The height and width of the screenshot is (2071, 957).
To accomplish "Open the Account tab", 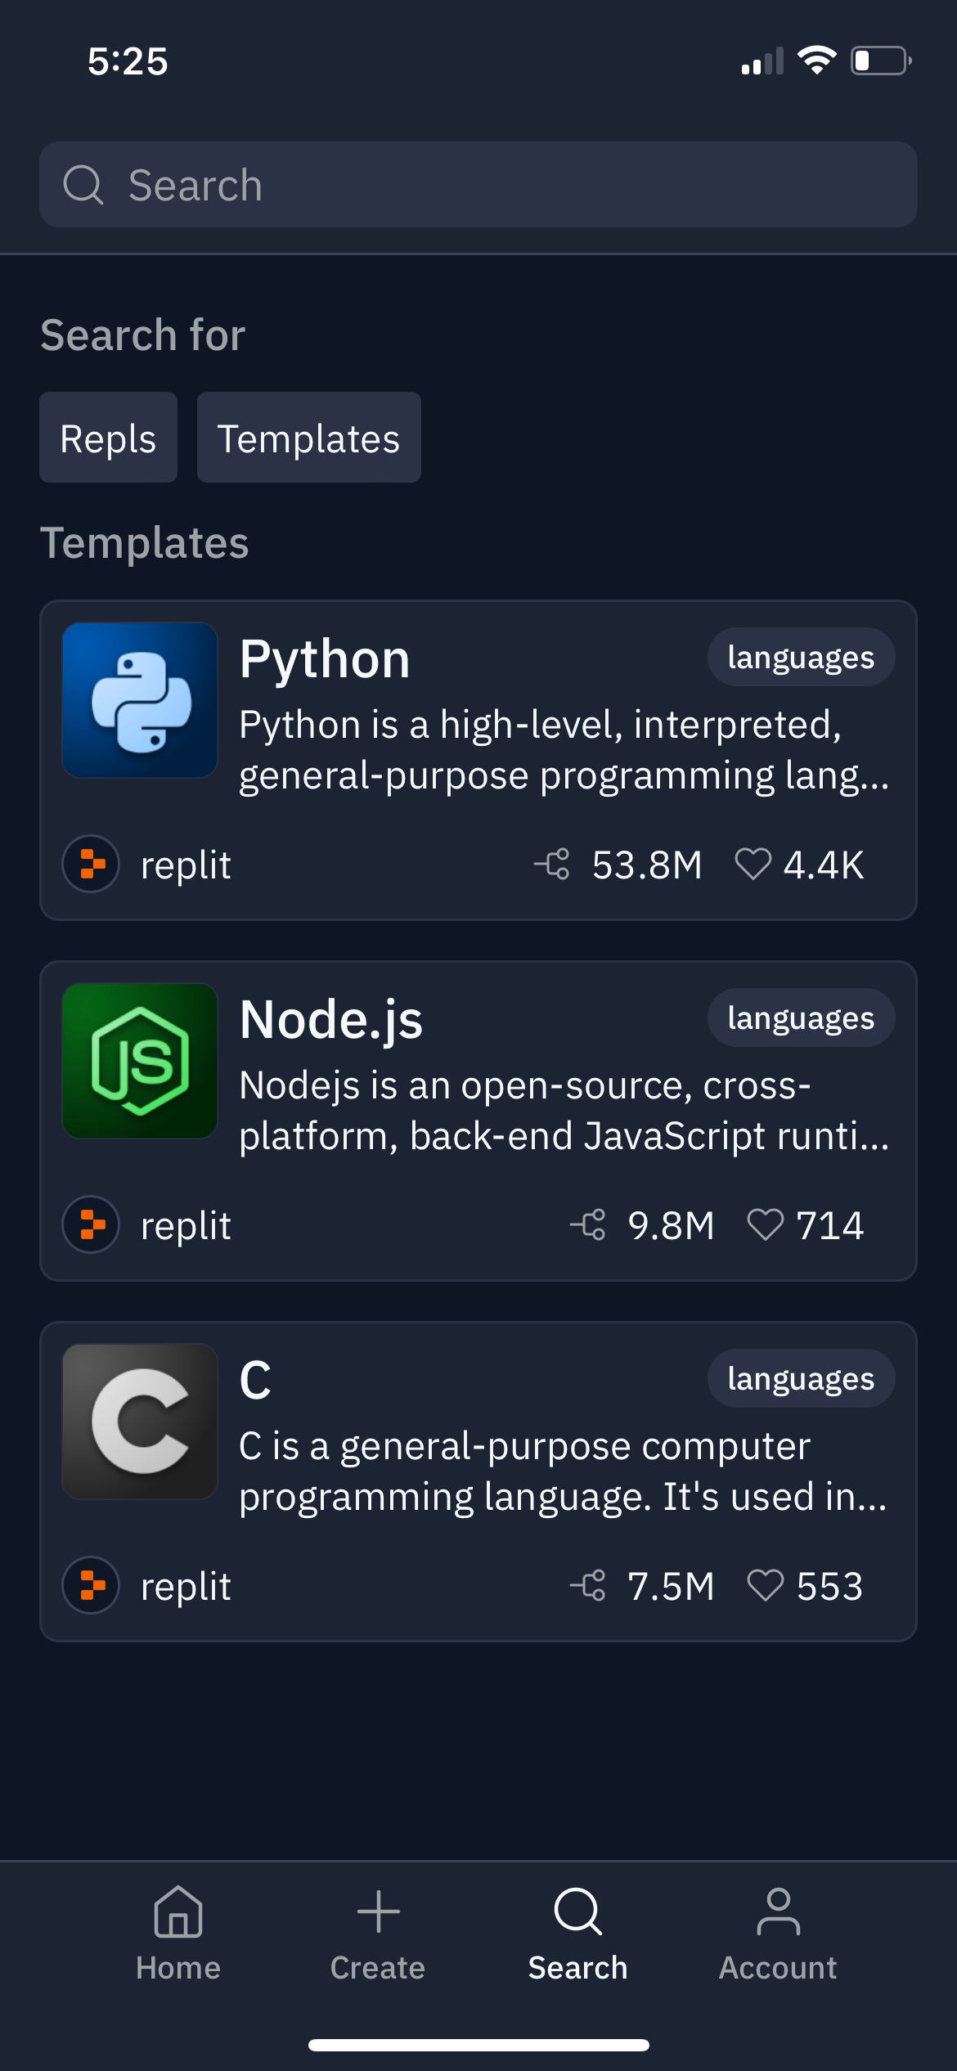I will coord(778,1934).
